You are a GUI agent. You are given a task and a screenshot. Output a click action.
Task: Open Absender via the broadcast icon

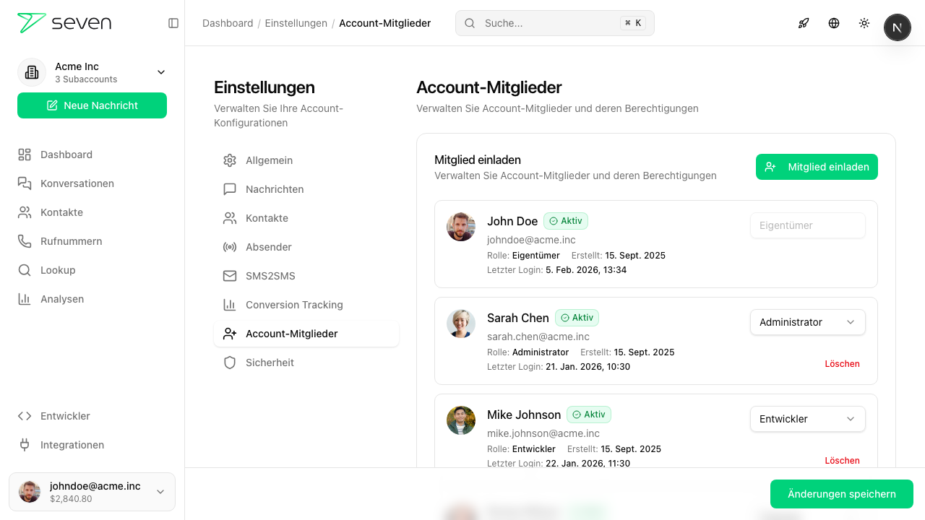click(229, 247)
